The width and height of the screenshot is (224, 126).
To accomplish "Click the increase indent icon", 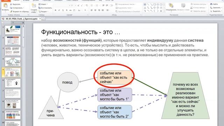I will [107, 6].
